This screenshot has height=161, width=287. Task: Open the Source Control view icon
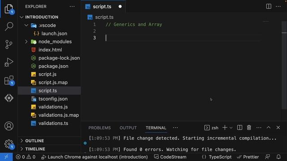coord(9,44)
